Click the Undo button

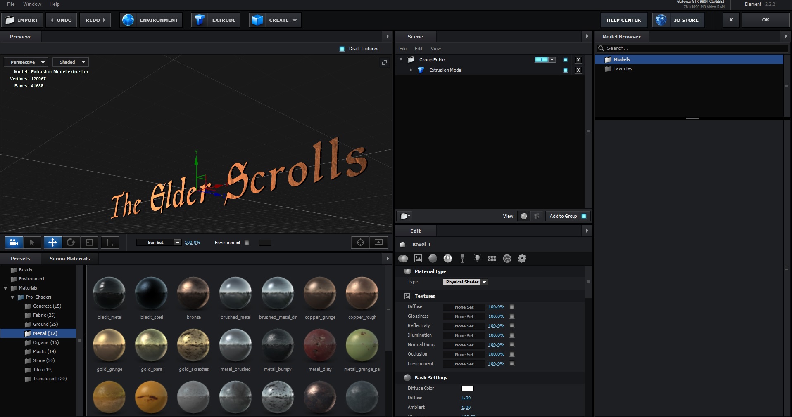click(x=61, y=20)
